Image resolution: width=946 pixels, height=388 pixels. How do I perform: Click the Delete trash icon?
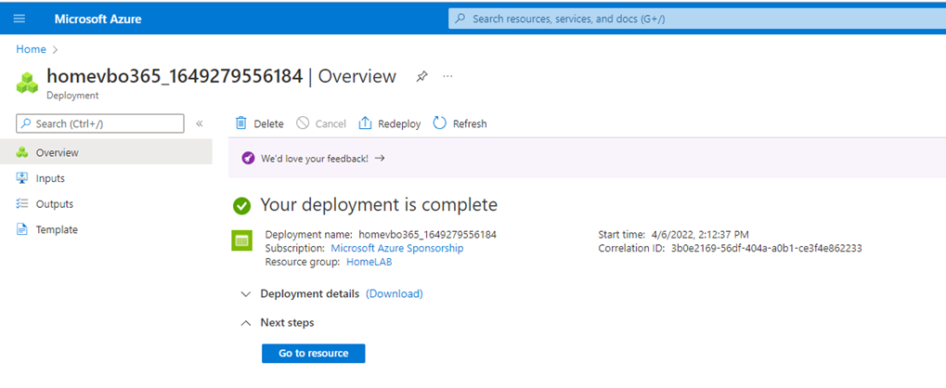pos(241,123)
